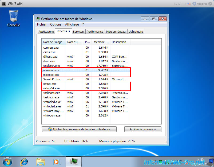Viewport: 214px width, 167px height.
Task: Open the Affichage menu
Action: point(72,24)
